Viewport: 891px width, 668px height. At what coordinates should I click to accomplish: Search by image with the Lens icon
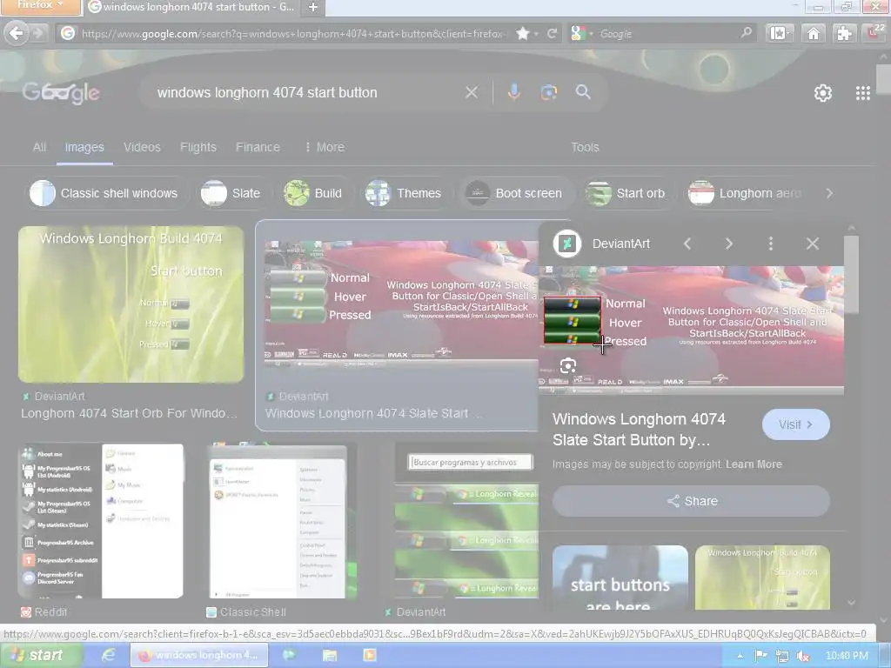click(x=548, y=92)
